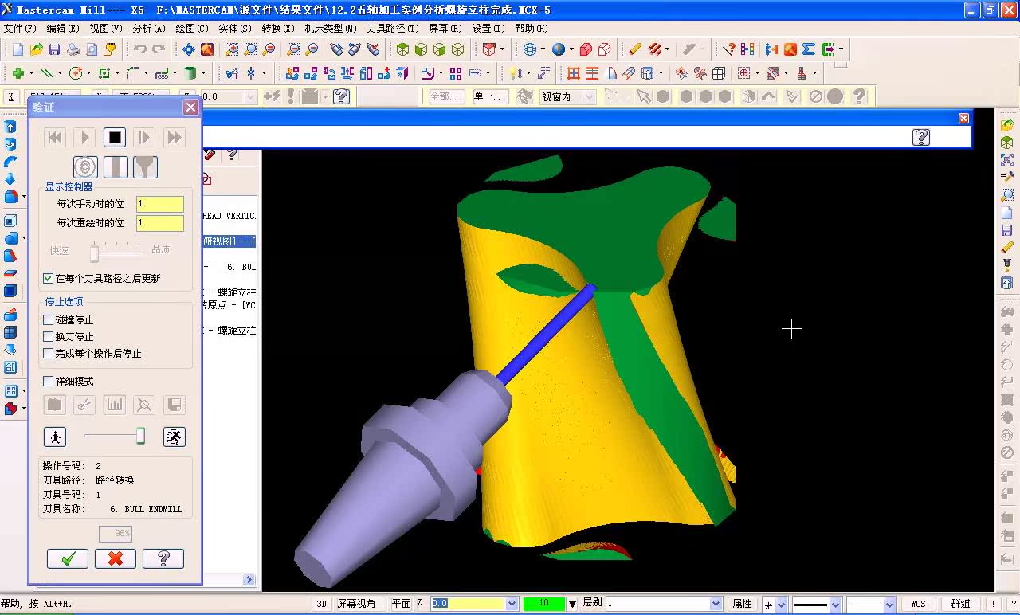
Task: Click the 群组 groups button
Action: (960, 604)
